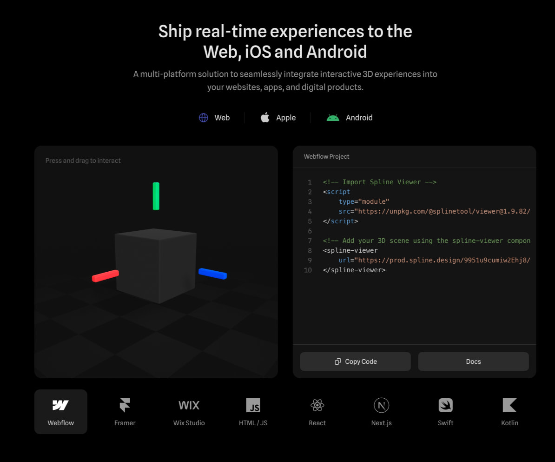555x462 pixels.
Task: Click the type="module" code line
Action: coord(364,201)
